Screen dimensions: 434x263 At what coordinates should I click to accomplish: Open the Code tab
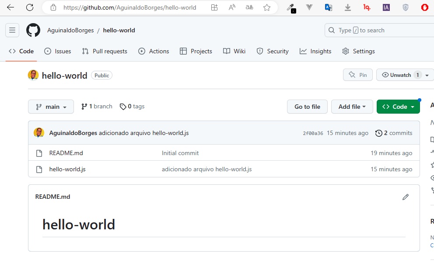click(x=21, y=51)
